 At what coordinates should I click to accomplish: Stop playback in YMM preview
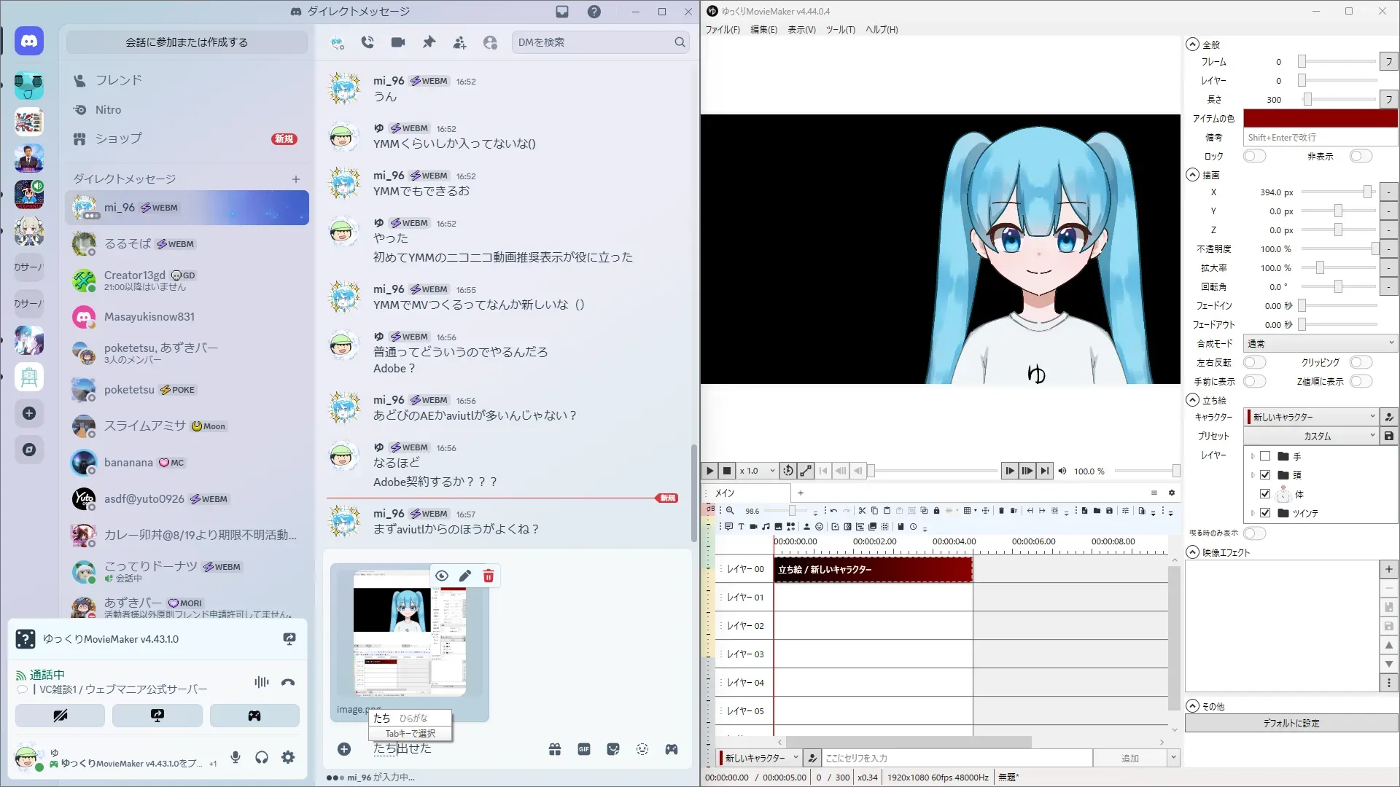pyautogui.click(x=726, y=471)
